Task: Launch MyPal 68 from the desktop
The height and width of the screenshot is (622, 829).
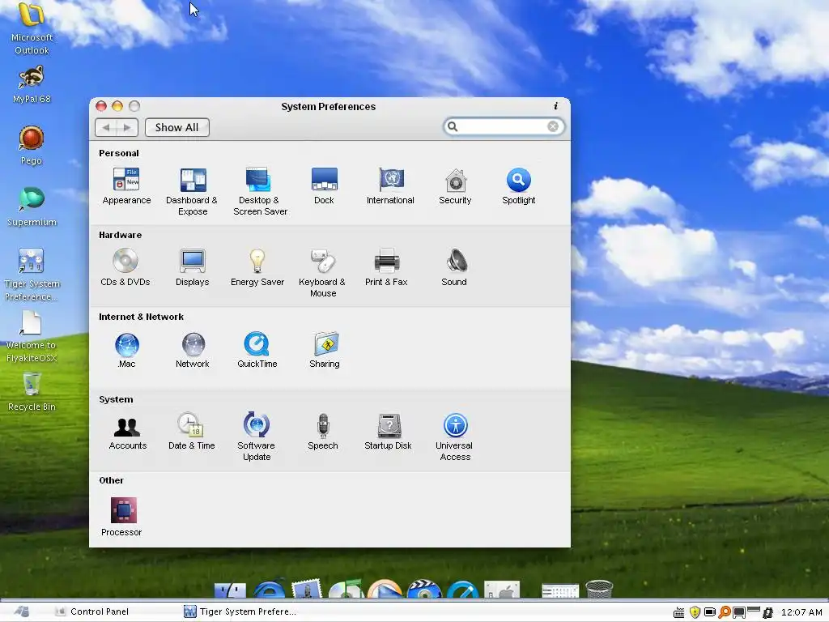Action: pyautogui.click(x=32, y=84)
